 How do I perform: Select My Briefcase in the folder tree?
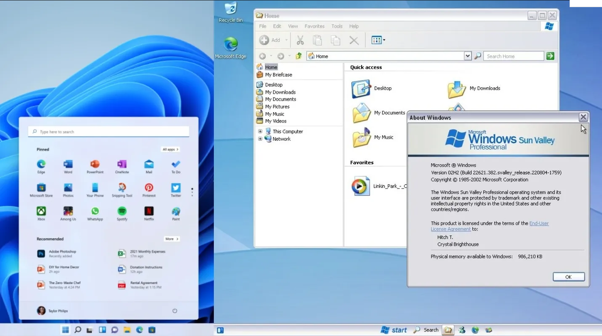[274, 75]
